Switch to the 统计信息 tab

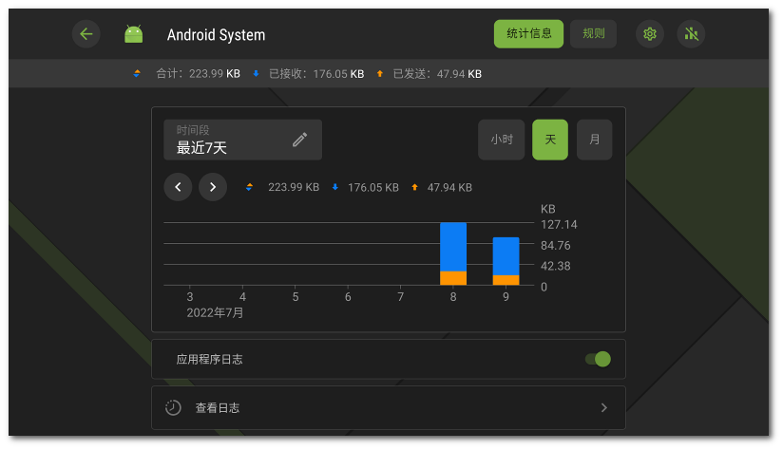[x=529, y=34]
